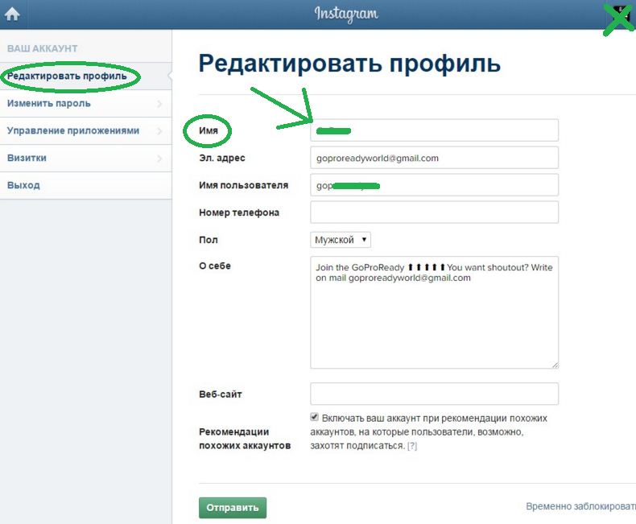
Task: Click the Временно заблокировать account link
Action: point(580,506)
